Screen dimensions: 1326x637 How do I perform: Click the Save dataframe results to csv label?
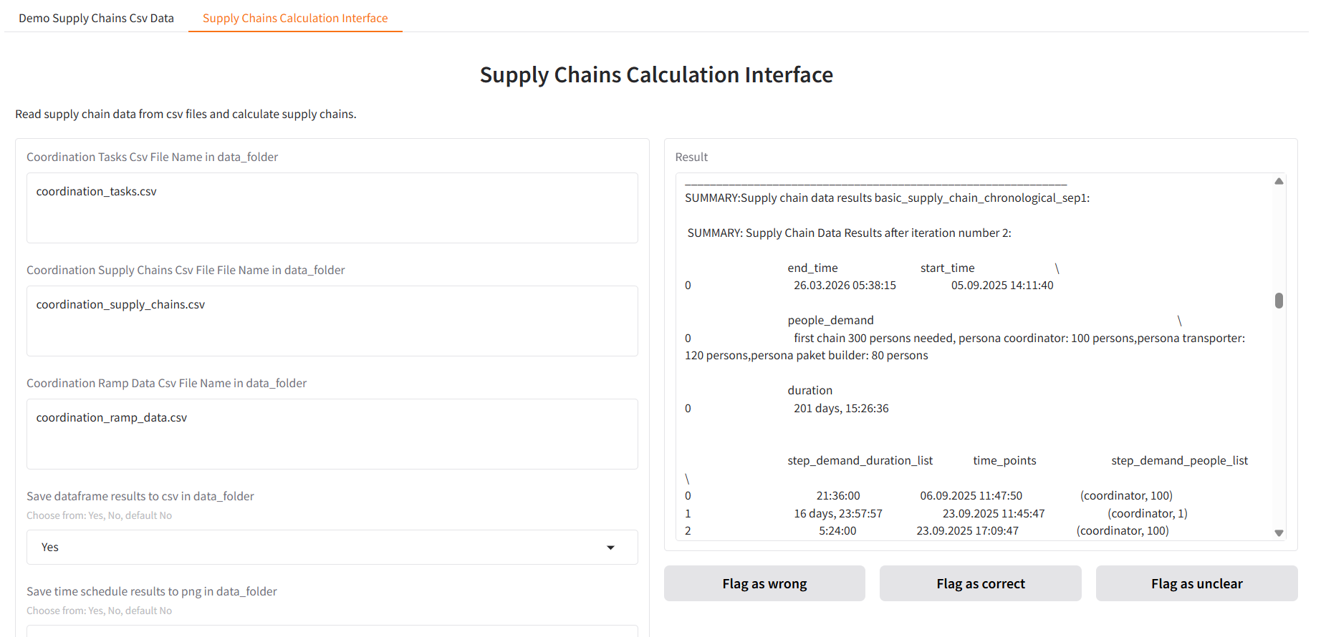point(140,496)
